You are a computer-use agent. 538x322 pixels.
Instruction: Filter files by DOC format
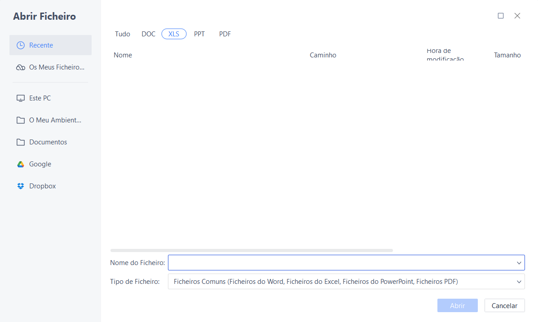tap(148, 34)
